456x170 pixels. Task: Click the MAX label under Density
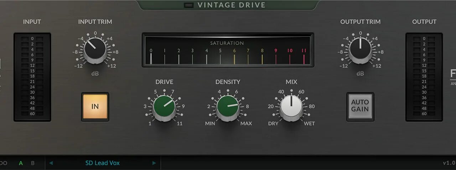click(x=246, y=124)
